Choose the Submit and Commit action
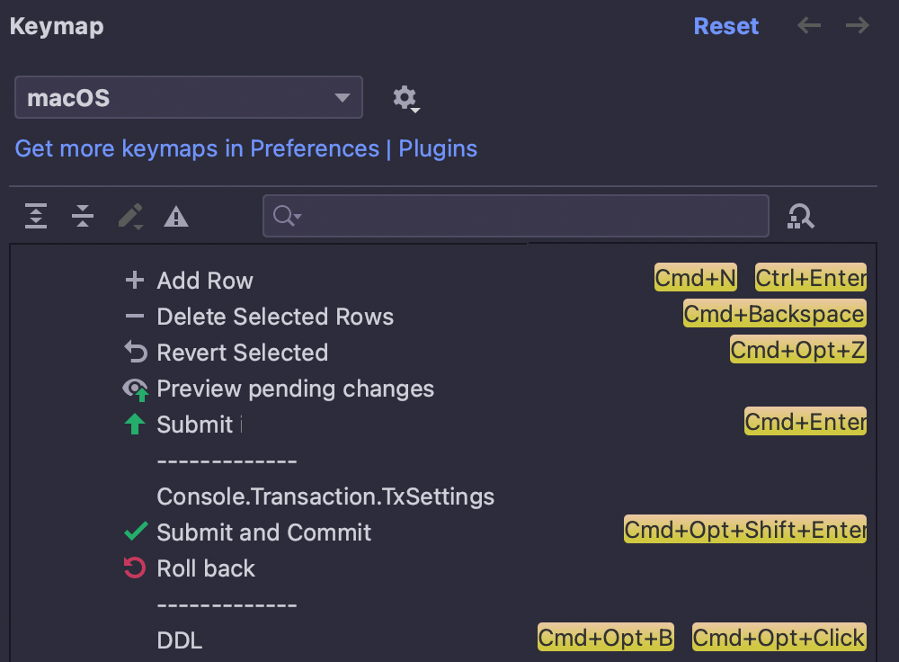This screenshot has width=899, height=662. pos(263,532)
